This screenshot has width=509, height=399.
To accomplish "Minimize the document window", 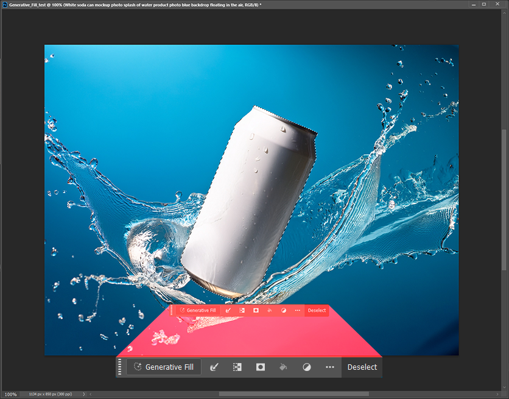I will (474, 4).
